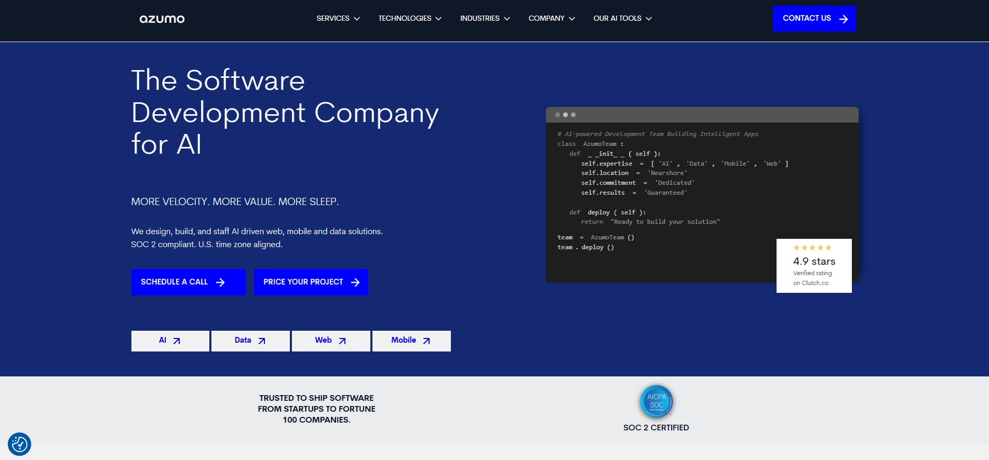Open the Company menu
The width and height of the screenshot is (989, 460).
(552, 18)
